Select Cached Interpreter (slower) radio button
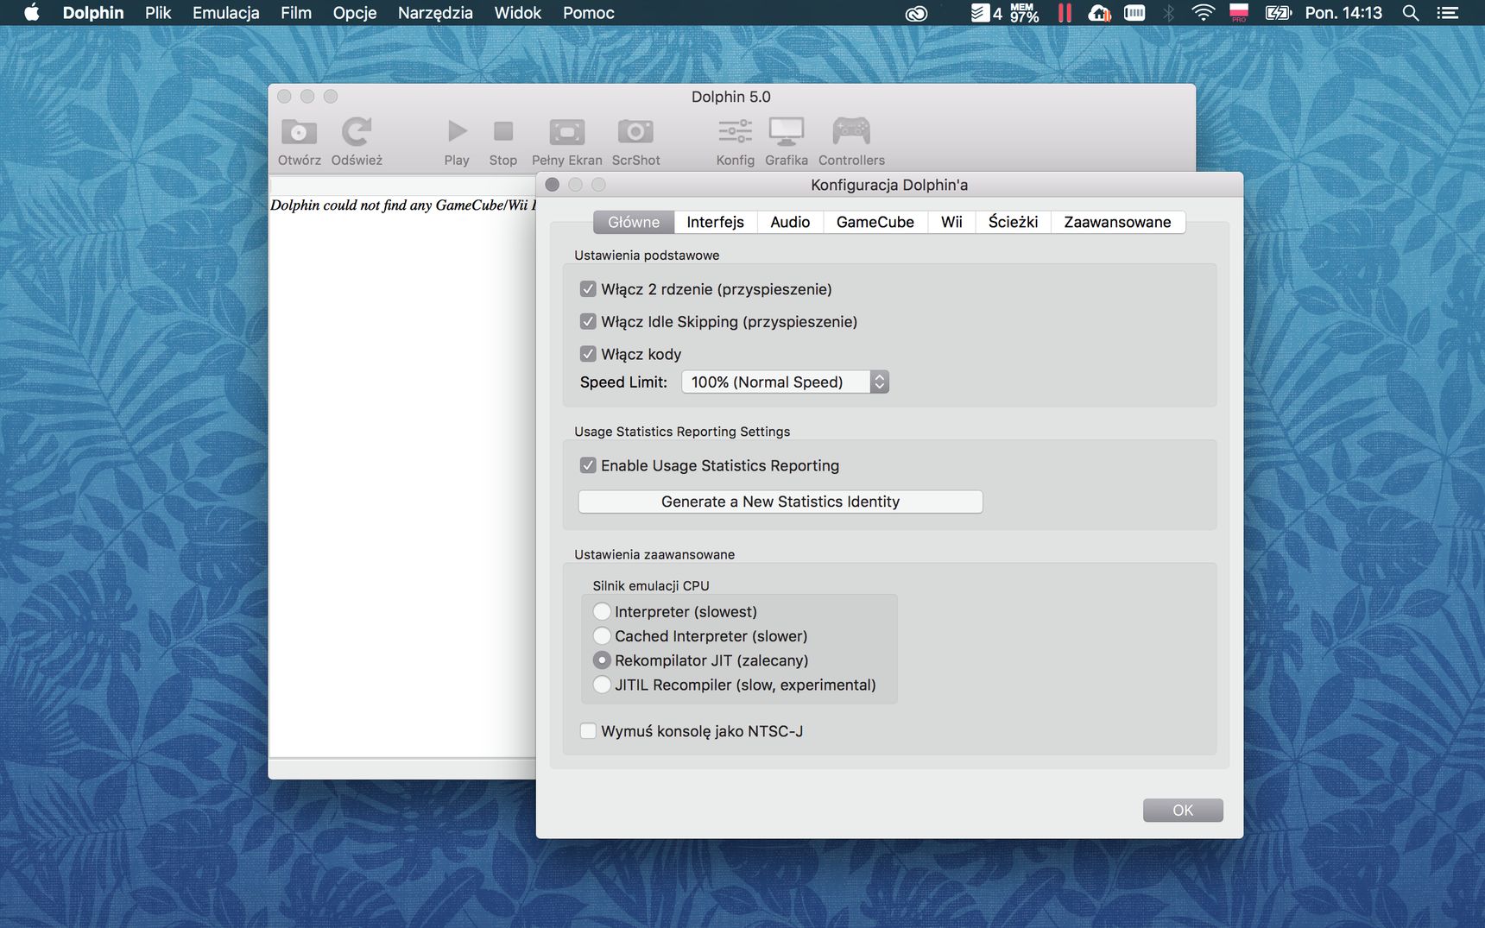The width and height of the screenshot is (1485, 928). (602, 635)
